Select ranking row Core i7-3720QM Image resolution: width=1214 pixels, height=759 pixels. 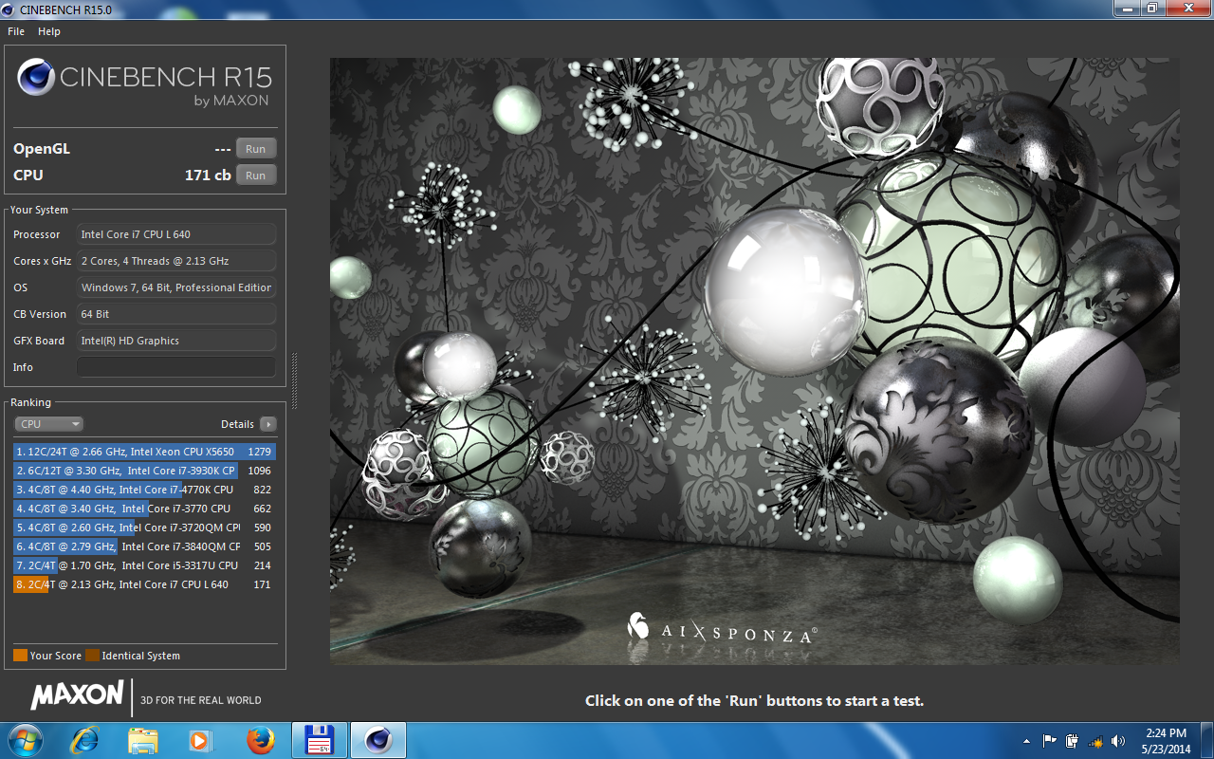144,528
